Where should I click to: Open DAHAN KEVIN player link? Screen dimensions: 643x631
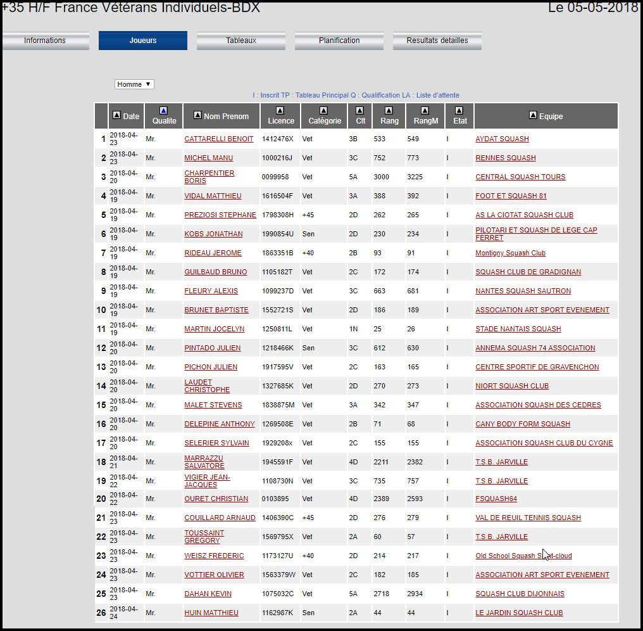pos(208,594)
